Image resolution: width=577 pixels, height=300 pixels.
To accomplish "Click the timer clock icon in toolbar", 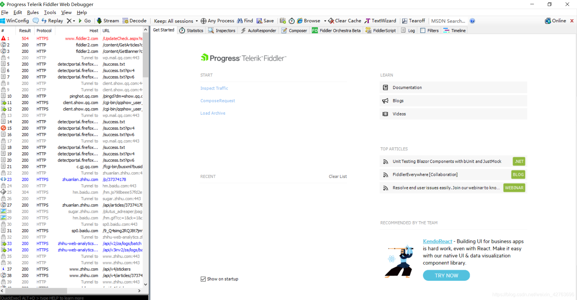I will coord(291,21).
